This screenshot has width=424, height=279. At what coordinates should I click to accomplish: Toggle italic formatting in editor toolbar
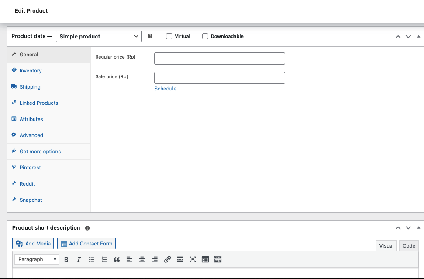79,259
